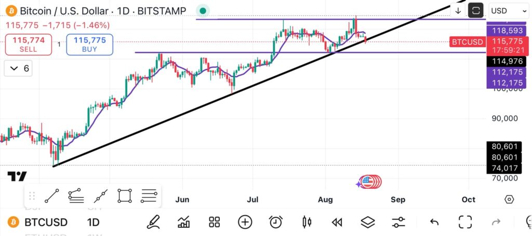Toggle the green market status dot
The image size is (532, 236).
coord(203,11)
